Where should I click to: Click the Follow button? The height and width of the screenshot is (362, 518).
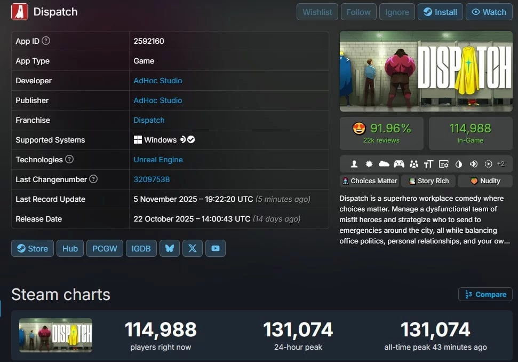point(358,12)
